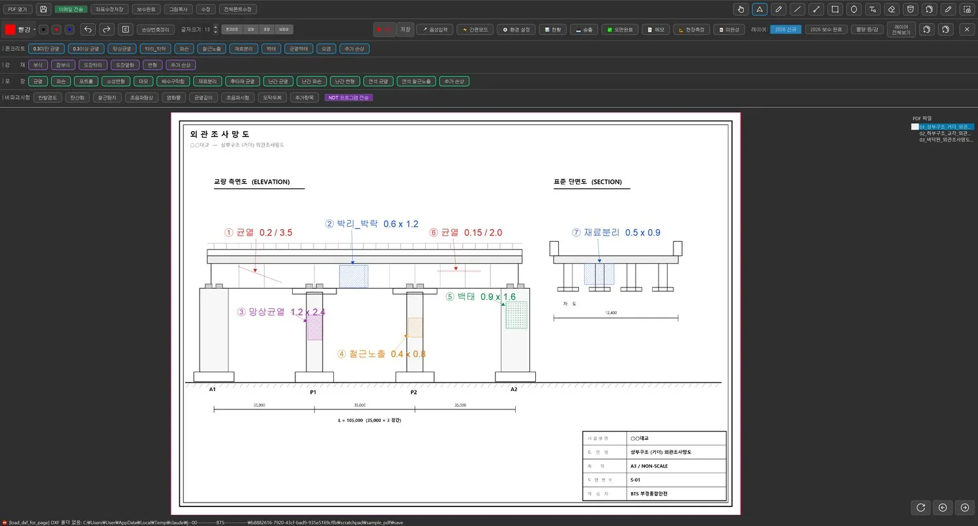The width and height of the screenshot is (978, 526).
Task: Select the dashed region capture tool
Action: pos(967,9)
